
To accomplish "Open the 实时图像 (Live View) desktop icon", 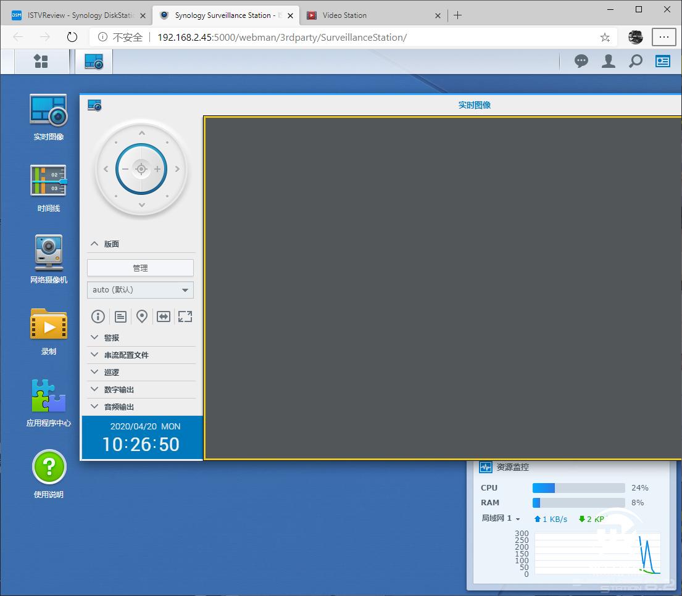I will click(48, 111).
